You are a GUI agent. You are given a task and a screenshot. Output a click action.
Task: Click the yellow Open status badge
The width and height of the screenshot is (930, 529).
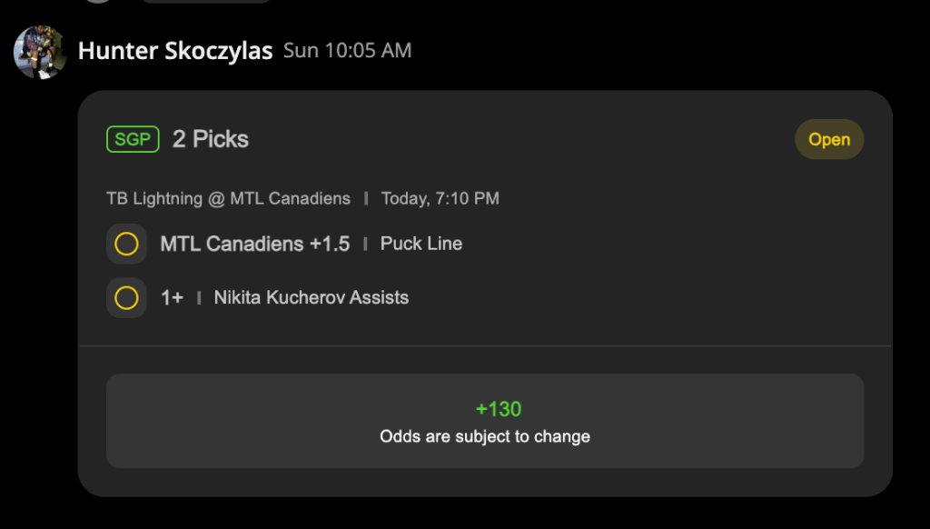829,139
